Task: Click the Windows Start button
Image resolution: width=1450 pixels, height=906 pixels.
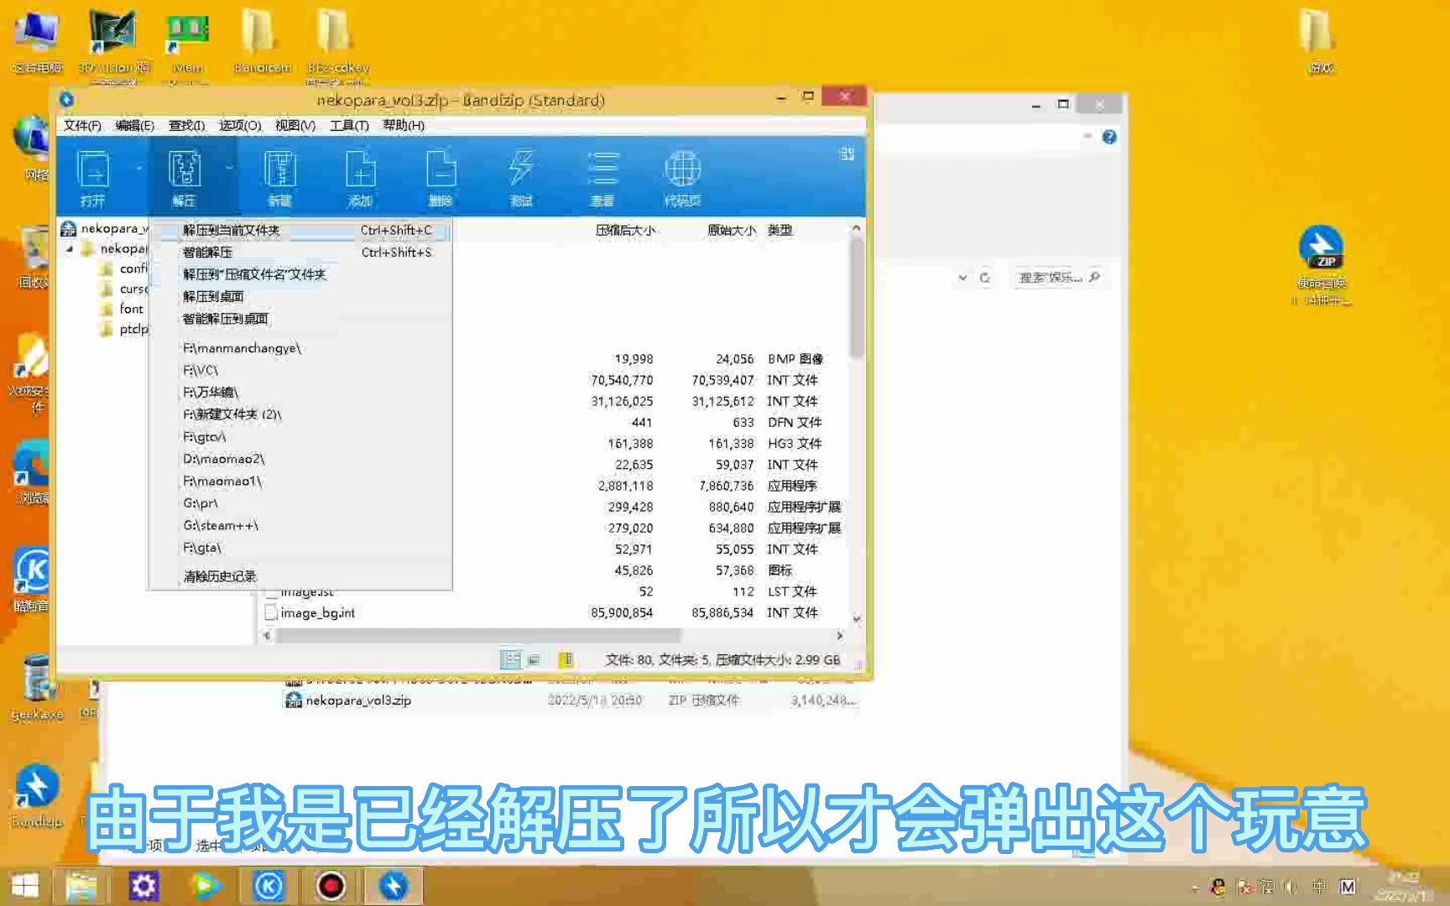Action: (x=24, y=886)
